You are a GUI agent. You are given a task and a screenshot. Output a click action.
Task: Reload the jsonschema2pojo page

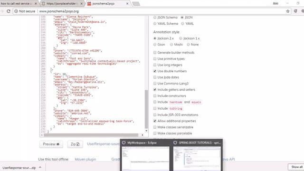[9, 11]
